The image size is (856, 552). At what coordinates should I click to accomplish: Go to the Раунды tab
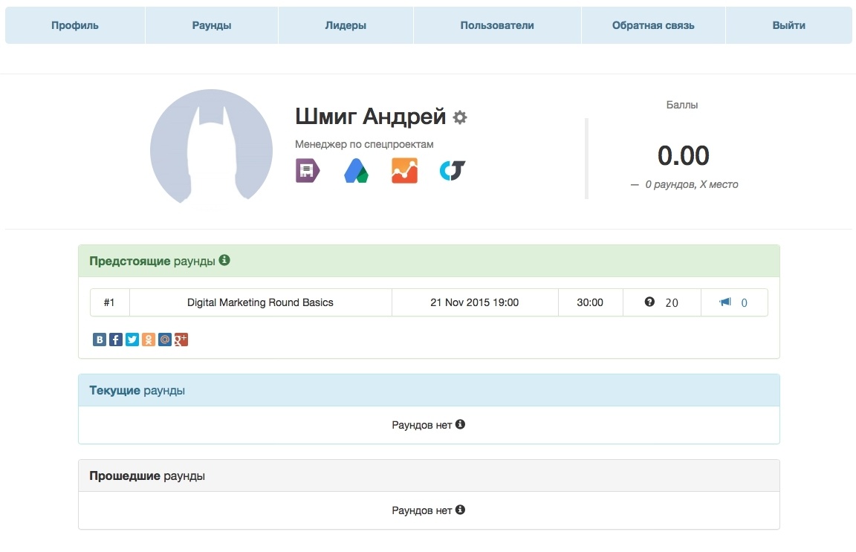212,25
